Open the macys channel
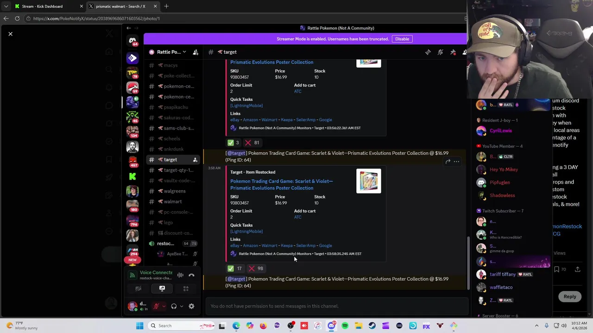 click(170, 65)
